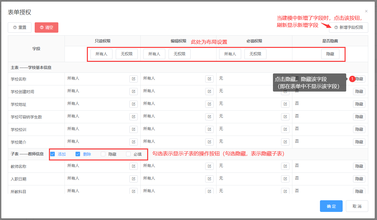
Task: Uncheck the 删除 checkbox for 子表
Action: point(78,154)
